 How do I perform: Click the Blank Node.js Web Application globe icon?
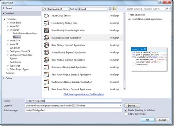(46, 38)
